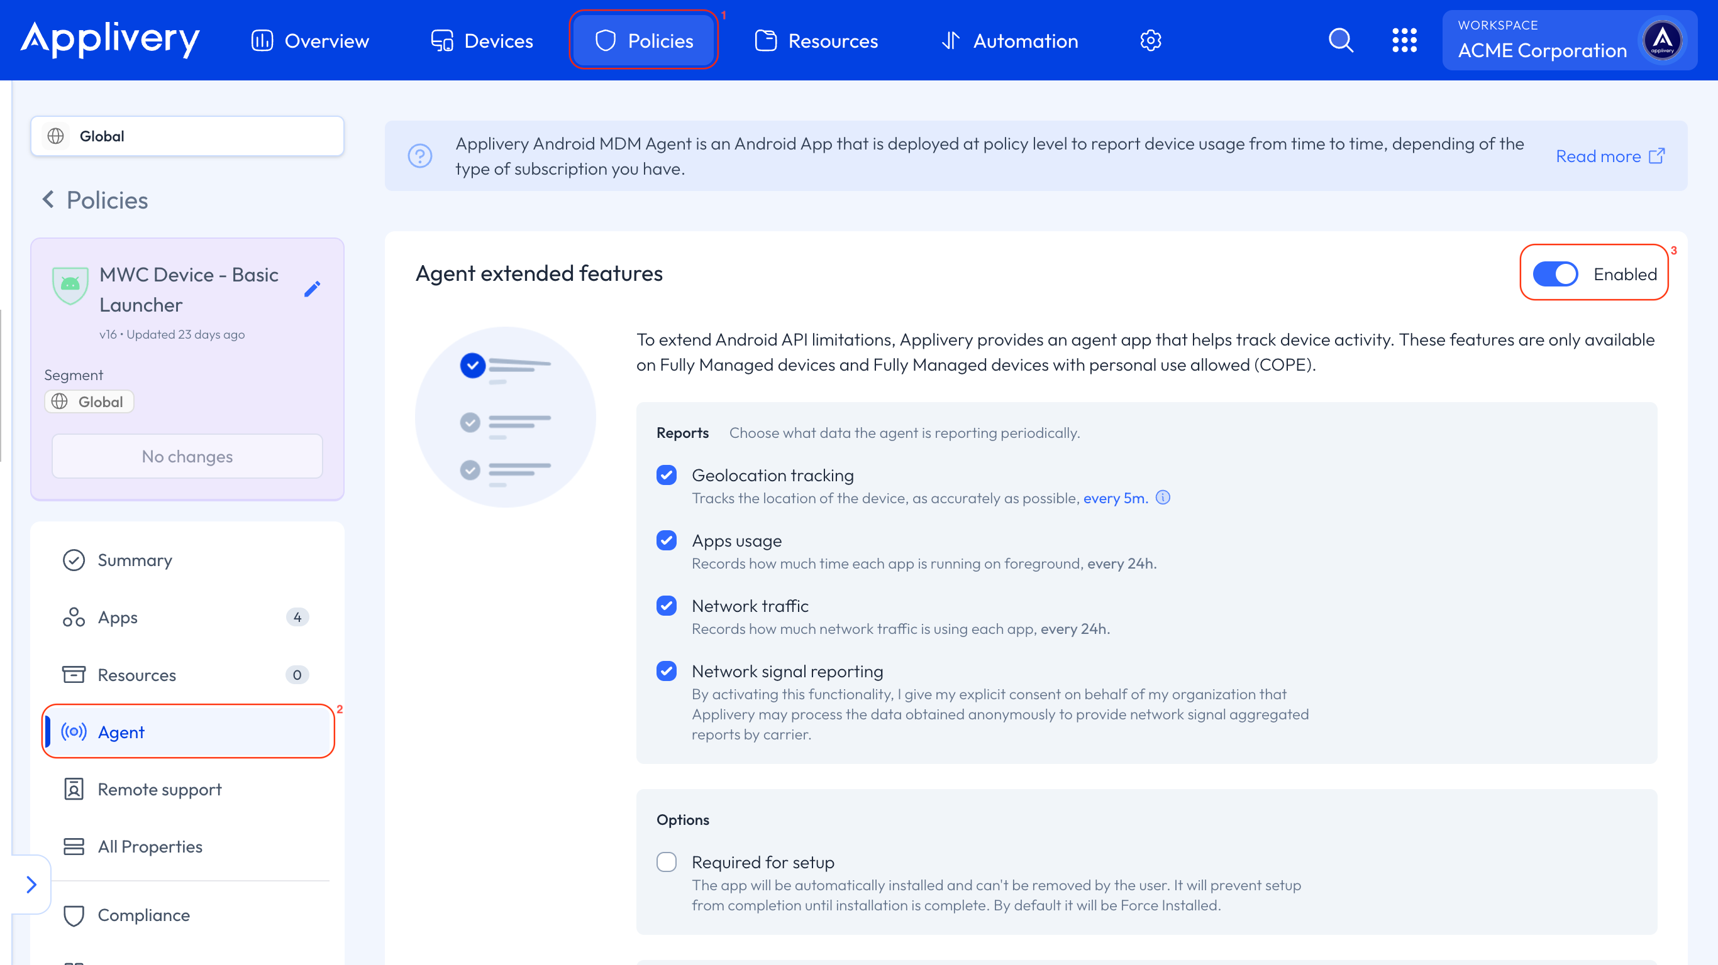Open the Devices menu tab
1718x965 pixels.
482,41
